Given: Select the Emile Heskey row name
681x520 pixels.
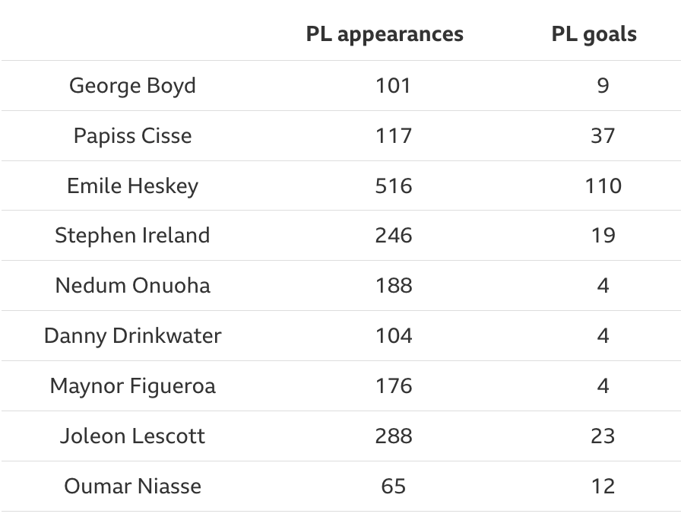Looking at the screenshot, I should (x=132, y=185).
